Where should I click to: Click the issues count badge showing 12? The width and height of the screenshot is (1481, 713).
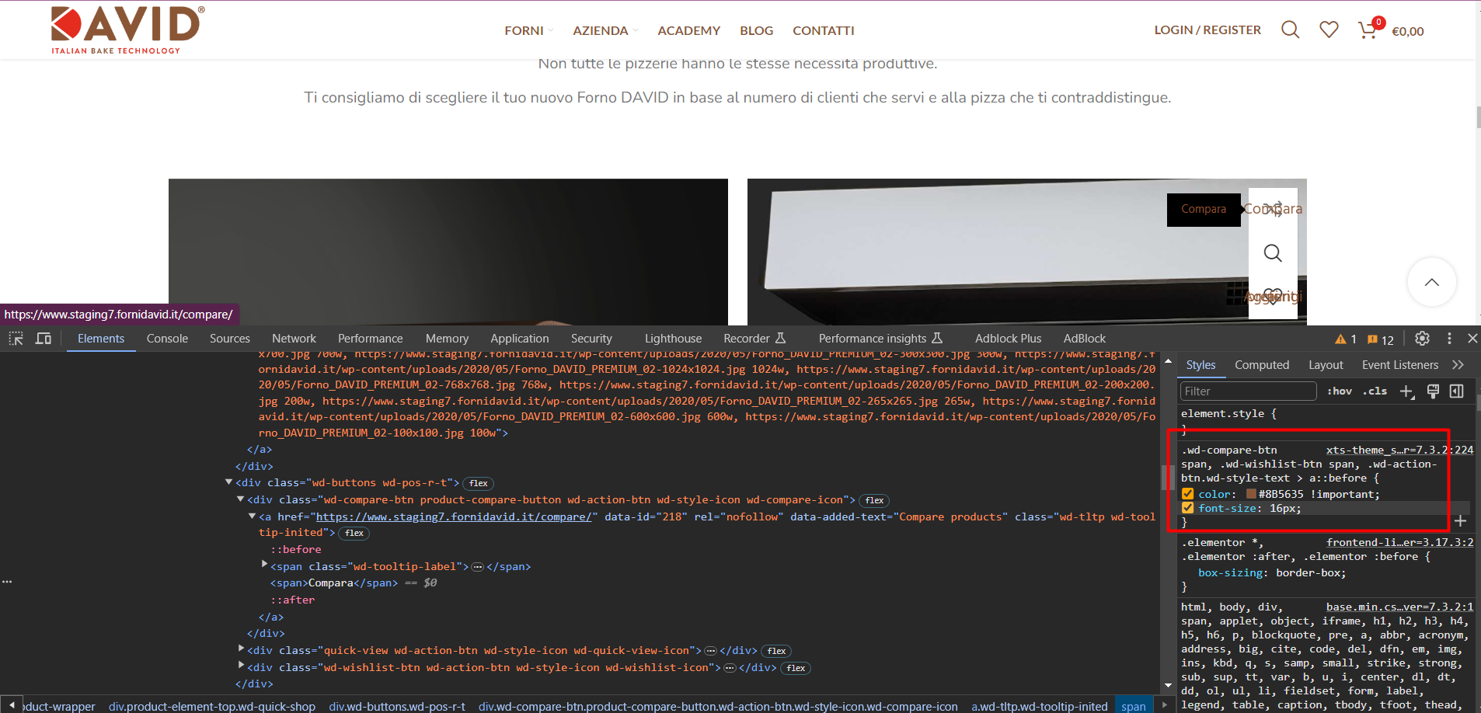(x=1381, y=339)
